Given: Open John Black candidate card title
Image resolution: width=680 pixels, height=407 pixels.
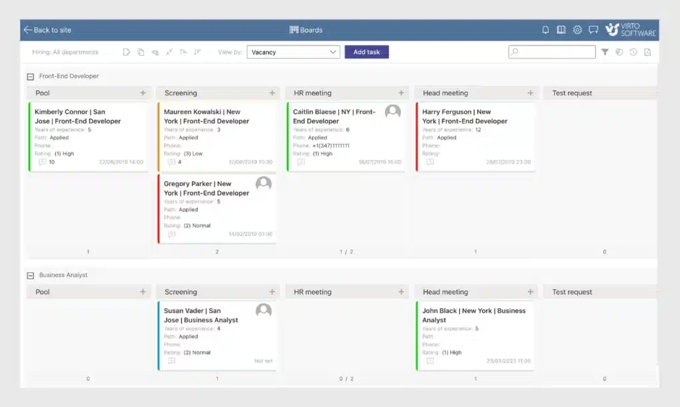Looking at the screenshot, I should click(x=474, y=315).
